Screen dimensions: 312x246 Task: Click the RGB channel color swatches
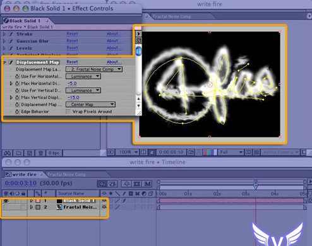pyautogui.click(x=210, y=152)
